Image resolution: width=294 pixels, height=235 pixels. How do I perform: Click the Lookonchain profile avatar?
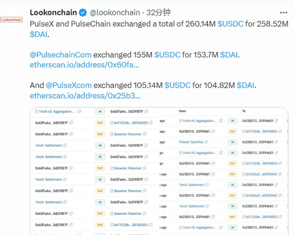click(x=11, y=20)
